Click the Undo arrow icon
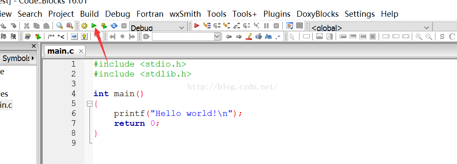The height and width of the screenshot is (164, 457). tap(3, 26)
